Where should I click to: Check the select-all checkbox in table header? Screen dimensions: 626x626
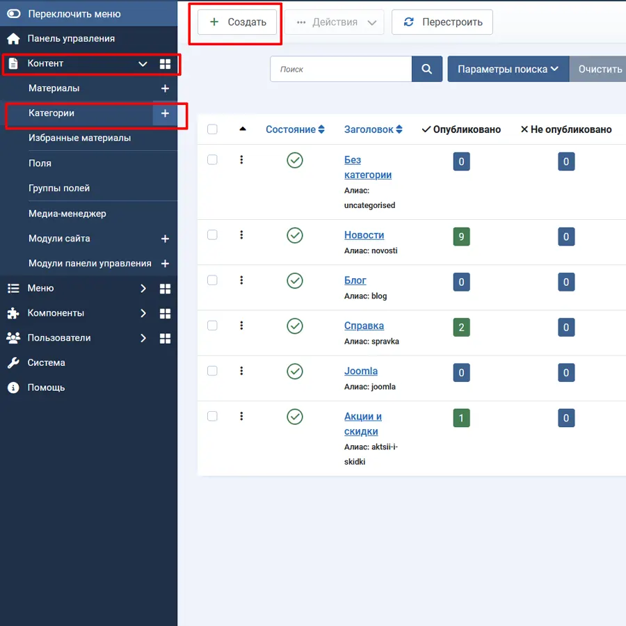click(x=212, y=129)
